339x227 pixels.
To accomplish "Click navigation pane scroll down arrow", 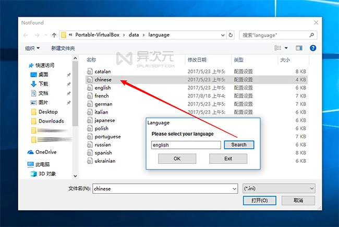I will tap(75, 176).
